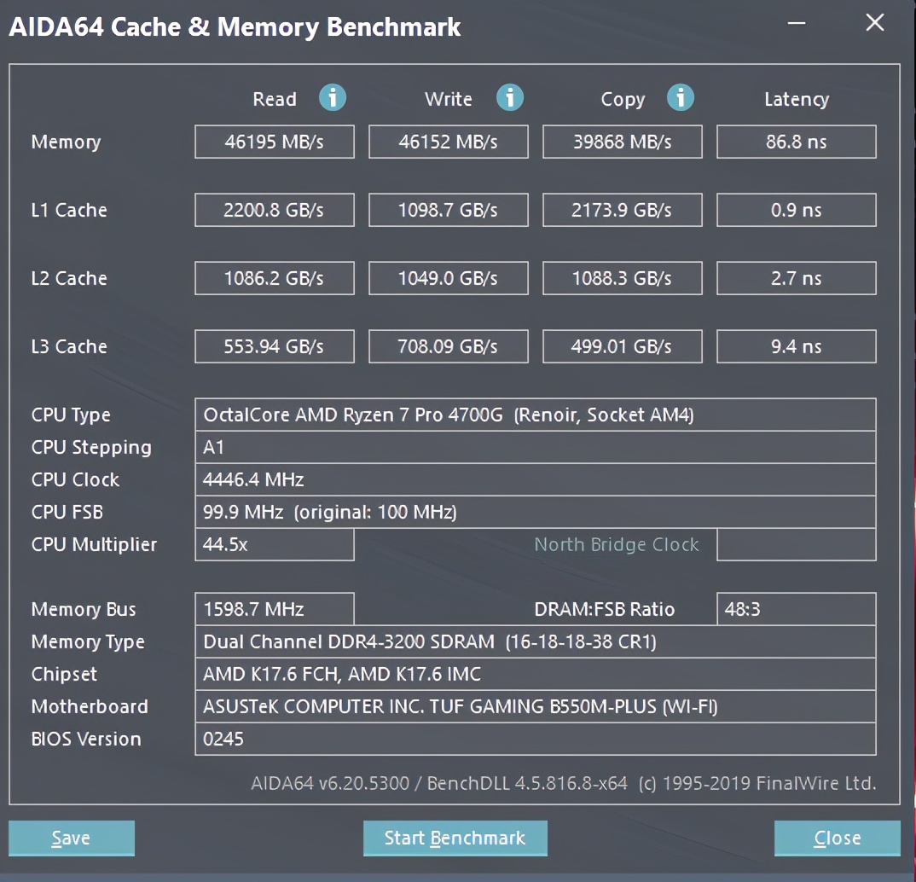Select L2 Cache read value 1086.2 GB/s

[275, 278]
